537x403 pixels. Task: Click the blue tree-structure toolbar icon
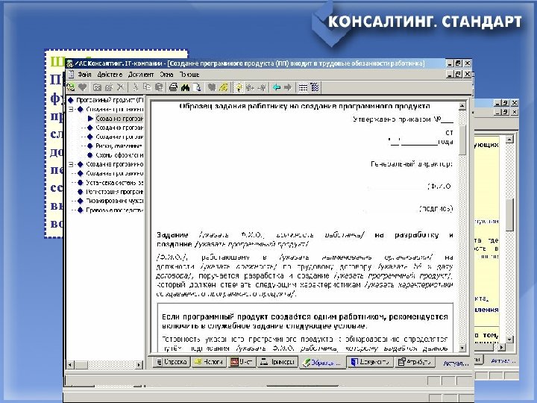point(315,87)
